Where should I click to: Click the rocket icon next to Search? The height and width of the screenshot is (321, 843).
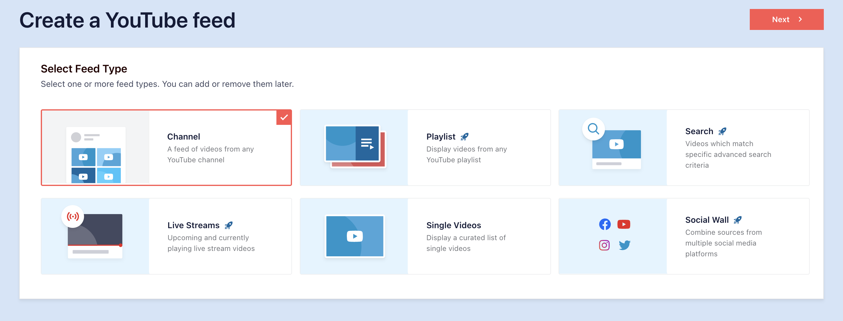point(722,131)
